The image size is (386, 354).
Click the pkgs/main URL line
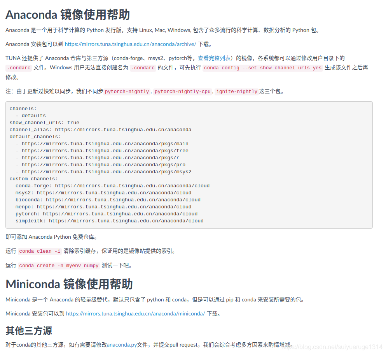tap(102, 144)
